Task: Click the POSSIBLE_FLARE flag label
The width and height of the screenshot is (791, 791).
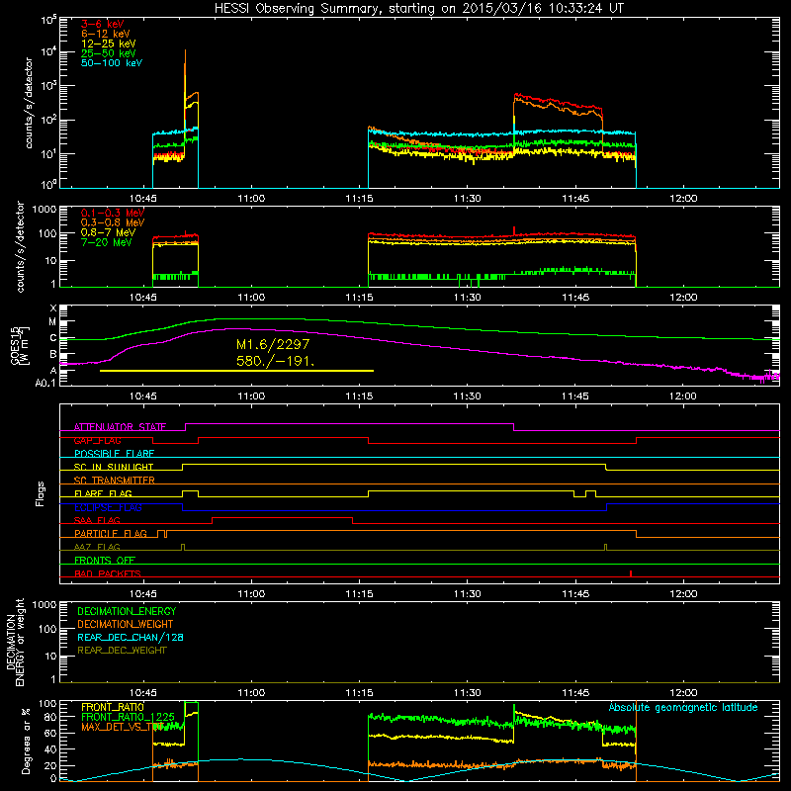Action: [x=114, y=454]
